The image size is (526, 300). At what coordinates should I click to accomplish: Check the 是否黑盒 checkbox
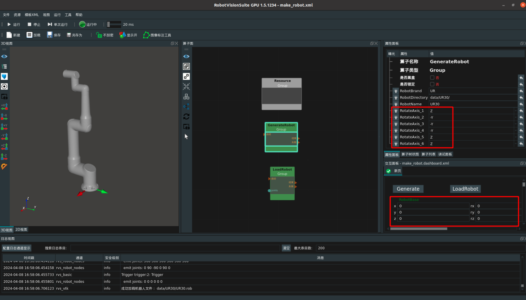coord(432,78)
